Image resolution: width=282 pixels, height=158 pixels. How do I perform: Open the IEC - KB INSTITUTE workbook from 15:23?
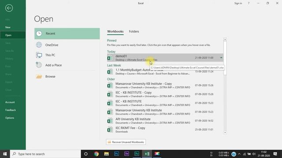click(x=165, y=103)
